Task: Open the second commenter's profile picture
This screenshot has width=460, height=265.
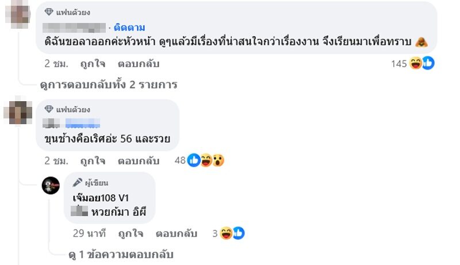Action: [x=18, y=111]
